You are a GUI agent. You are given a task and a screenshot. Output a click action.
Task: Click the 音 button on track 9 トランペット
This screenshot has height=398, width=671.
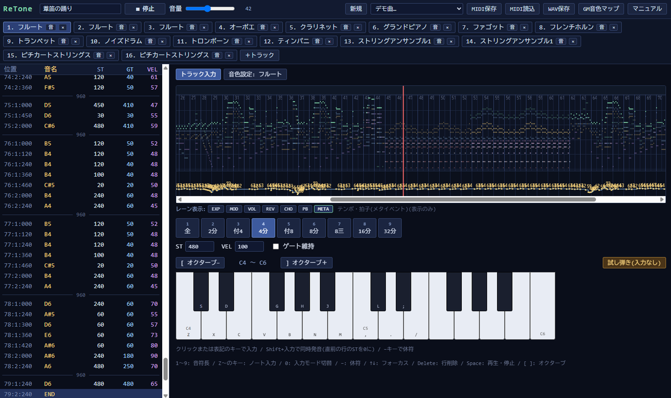[x=64, y=41]
